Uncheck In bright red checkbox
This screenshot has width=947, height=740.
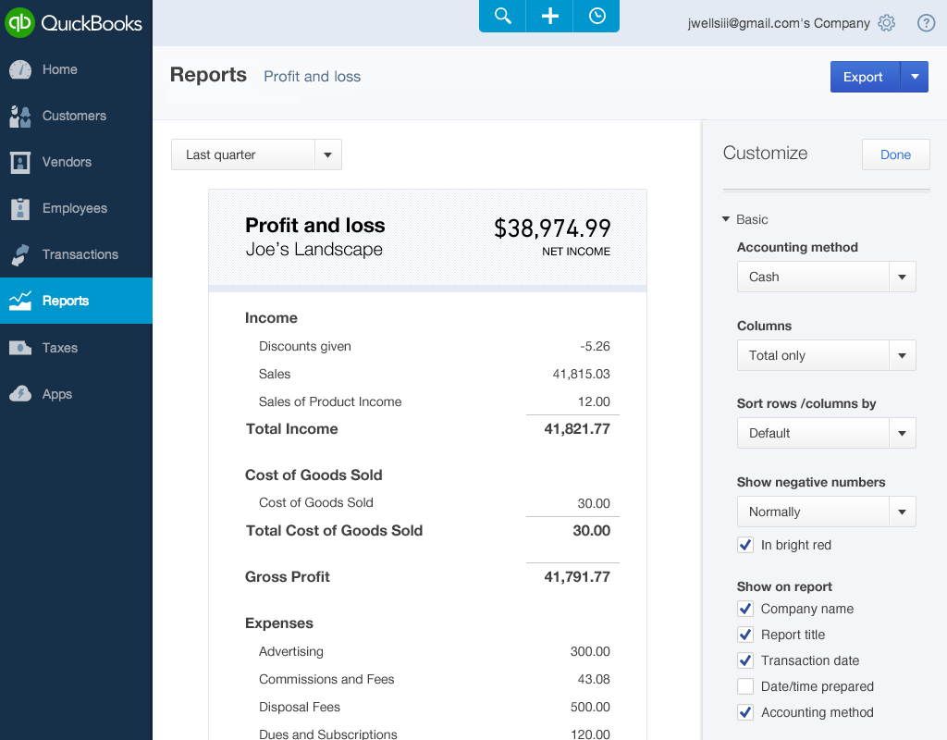click(745, 546)
